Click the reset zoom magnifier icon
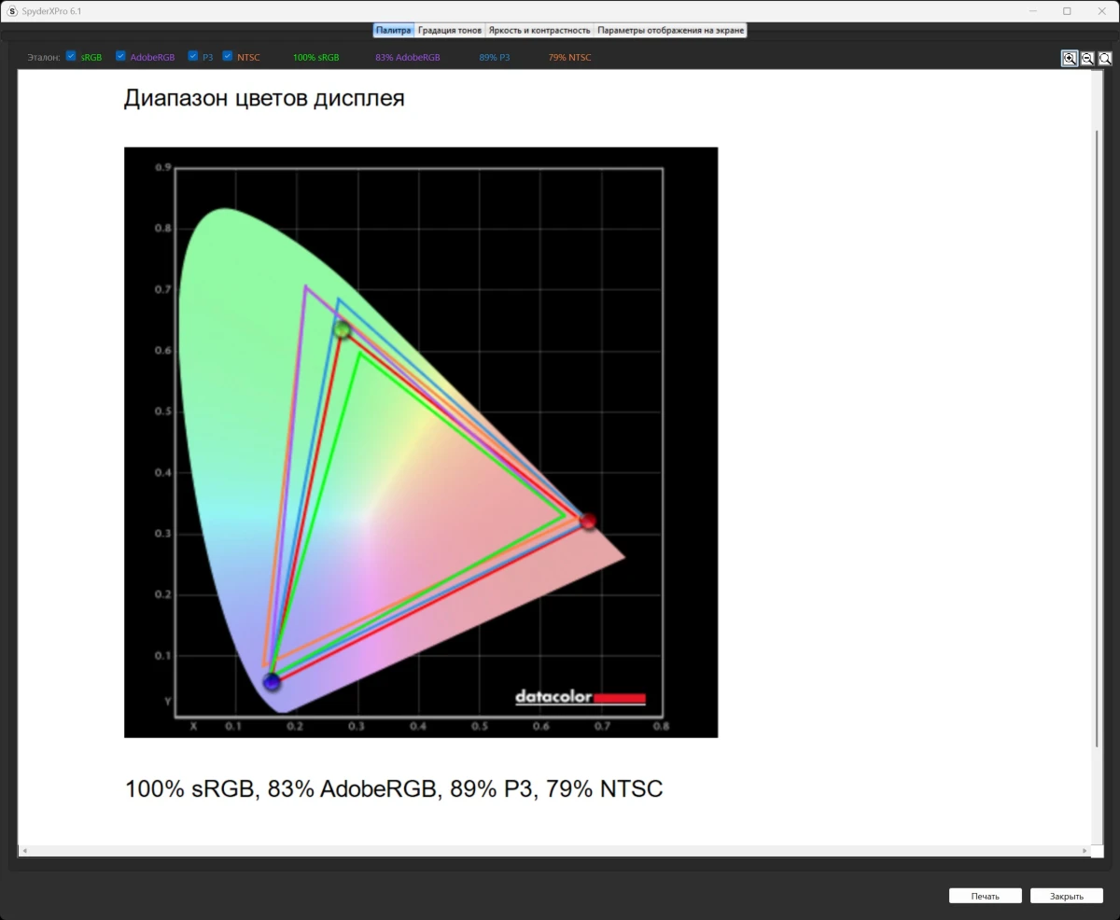Screen dimensions: 1120x920 [x=1105, y=58]
